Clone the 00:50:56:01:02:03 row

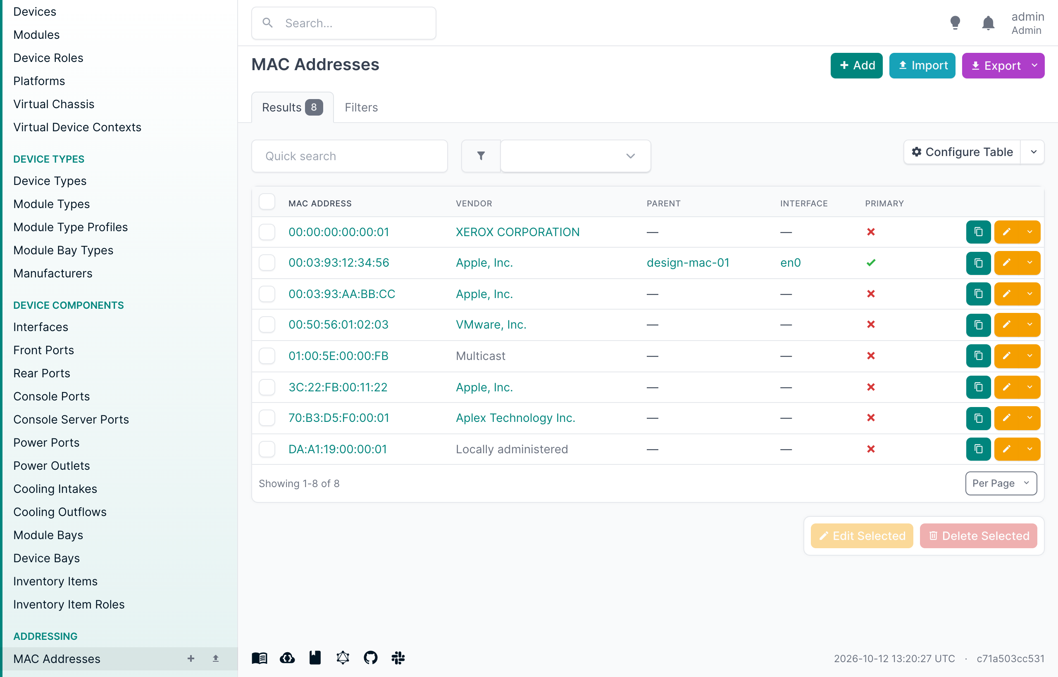click(x=978, y=325)
